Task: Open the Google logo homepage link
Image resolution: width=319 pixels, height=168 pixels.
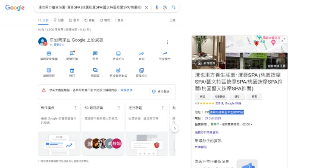Action: click(x=15, y=7)
